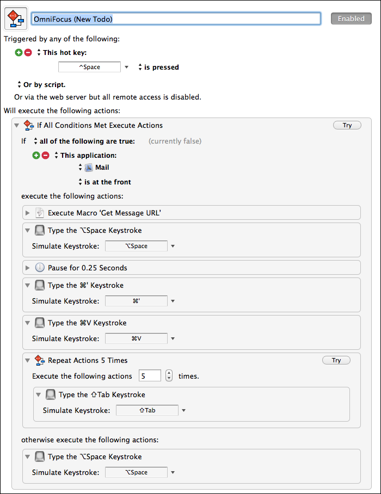
Task: Add a condition with the green plus
Action: pyautogui.click(x=36, y=155)
